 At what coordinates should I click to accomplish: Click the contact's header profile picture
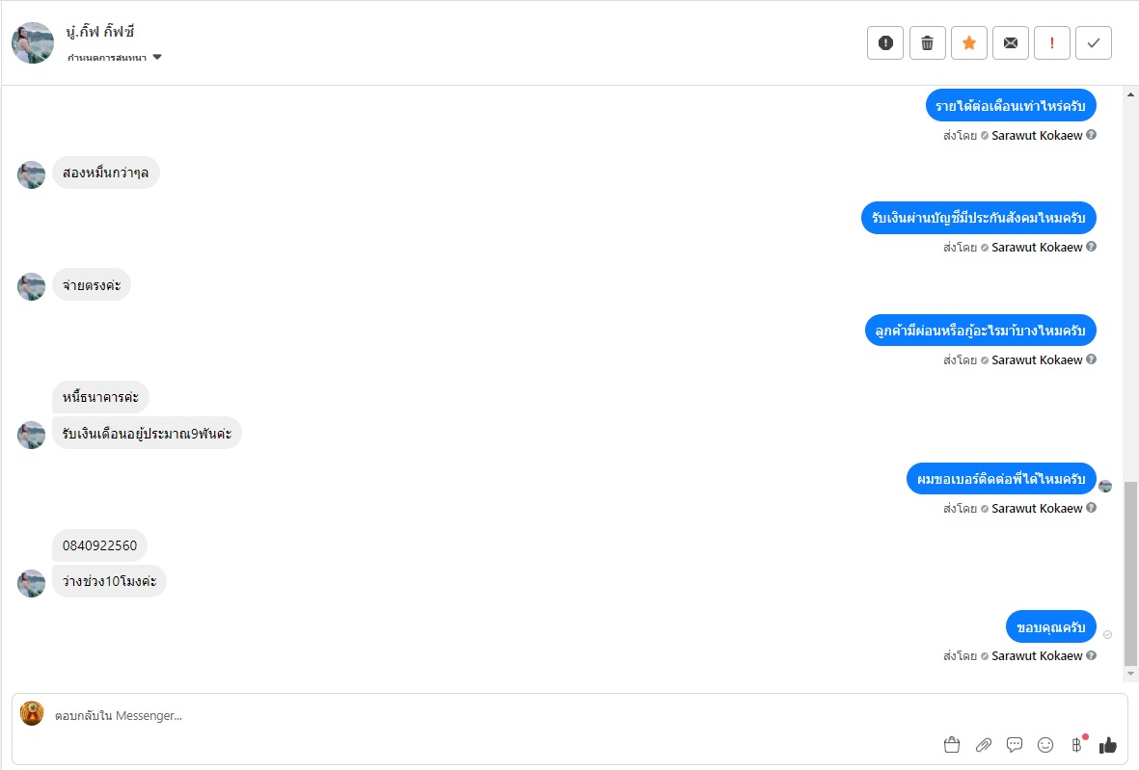coord(33,43)
